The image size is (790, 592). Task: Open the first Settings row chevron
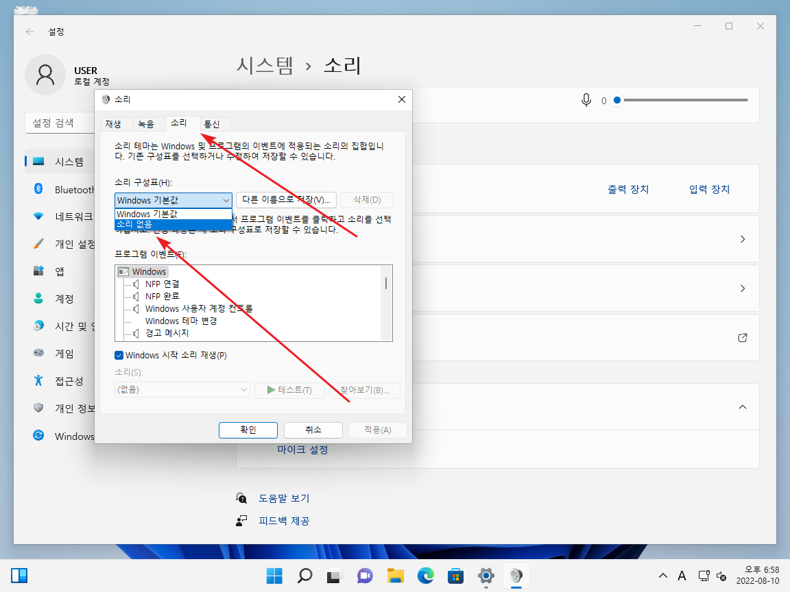point(743,239)
